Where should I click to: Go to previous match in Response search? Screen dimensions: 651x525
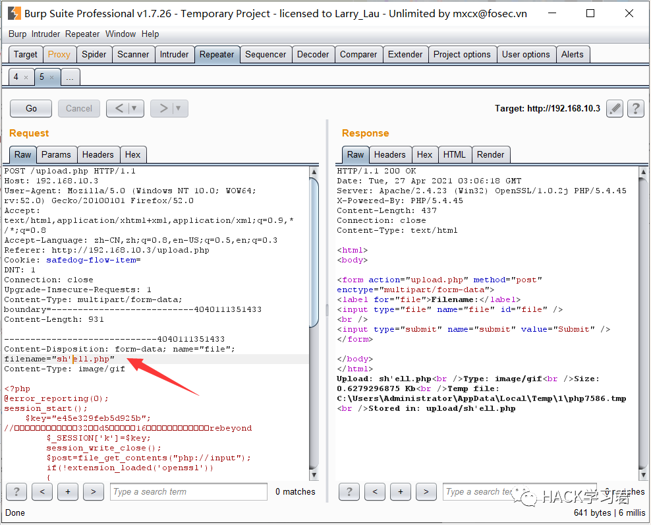[375, 492]
